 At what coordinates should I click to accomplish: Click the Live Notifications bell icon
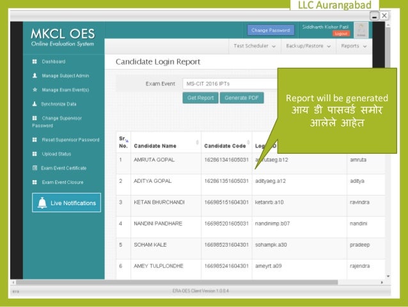click(x=42, y=203)
